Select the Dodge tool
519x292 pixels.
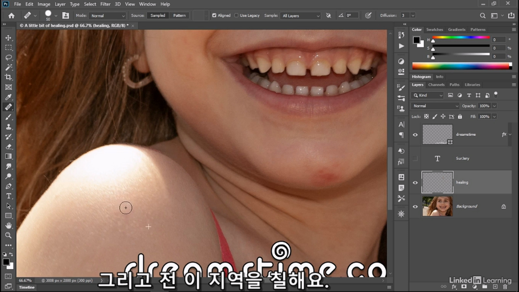click(9, 176)
